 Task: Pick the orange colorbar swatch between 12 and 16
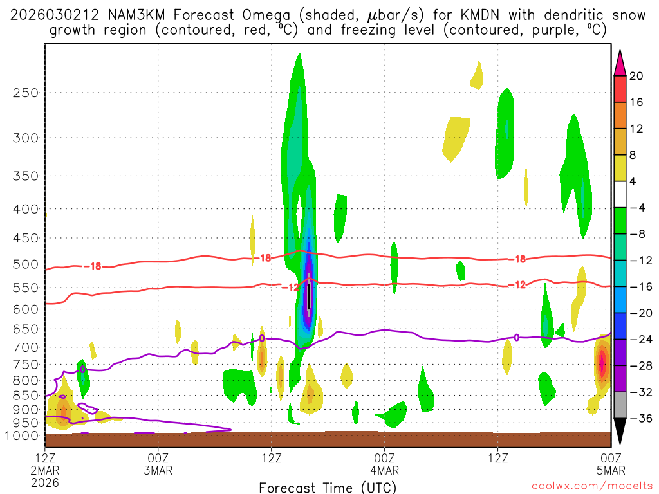click(620, 115)
